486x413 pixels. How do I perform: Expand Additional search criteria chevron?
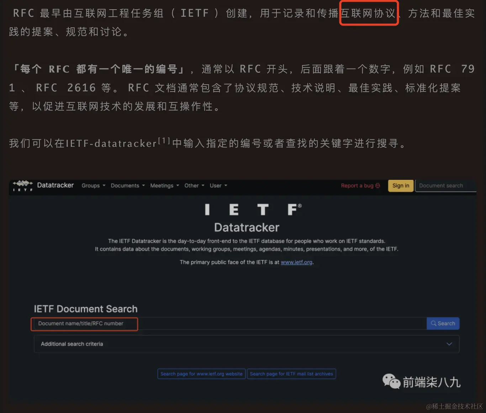[449, 344]
